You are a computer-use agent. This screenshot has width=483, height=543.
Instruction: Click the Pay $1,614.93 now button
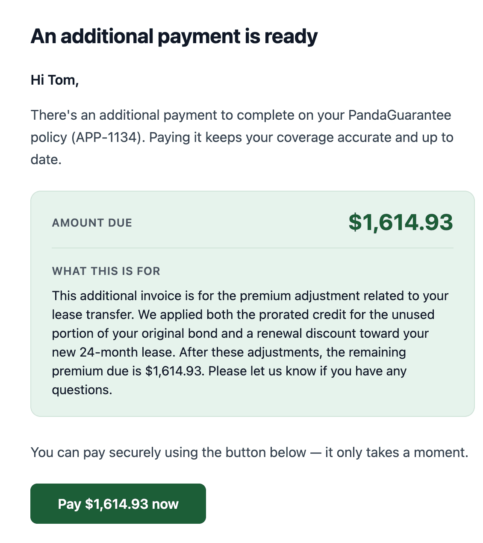(118, 504)
